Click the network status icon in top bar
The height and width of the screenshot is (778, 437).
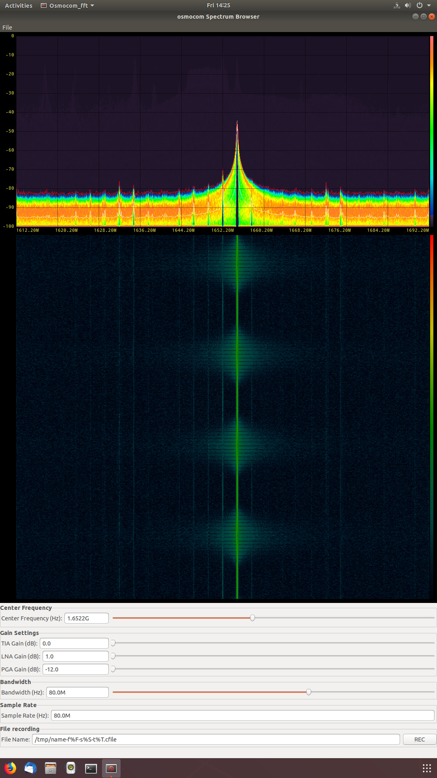coord(397,6)
